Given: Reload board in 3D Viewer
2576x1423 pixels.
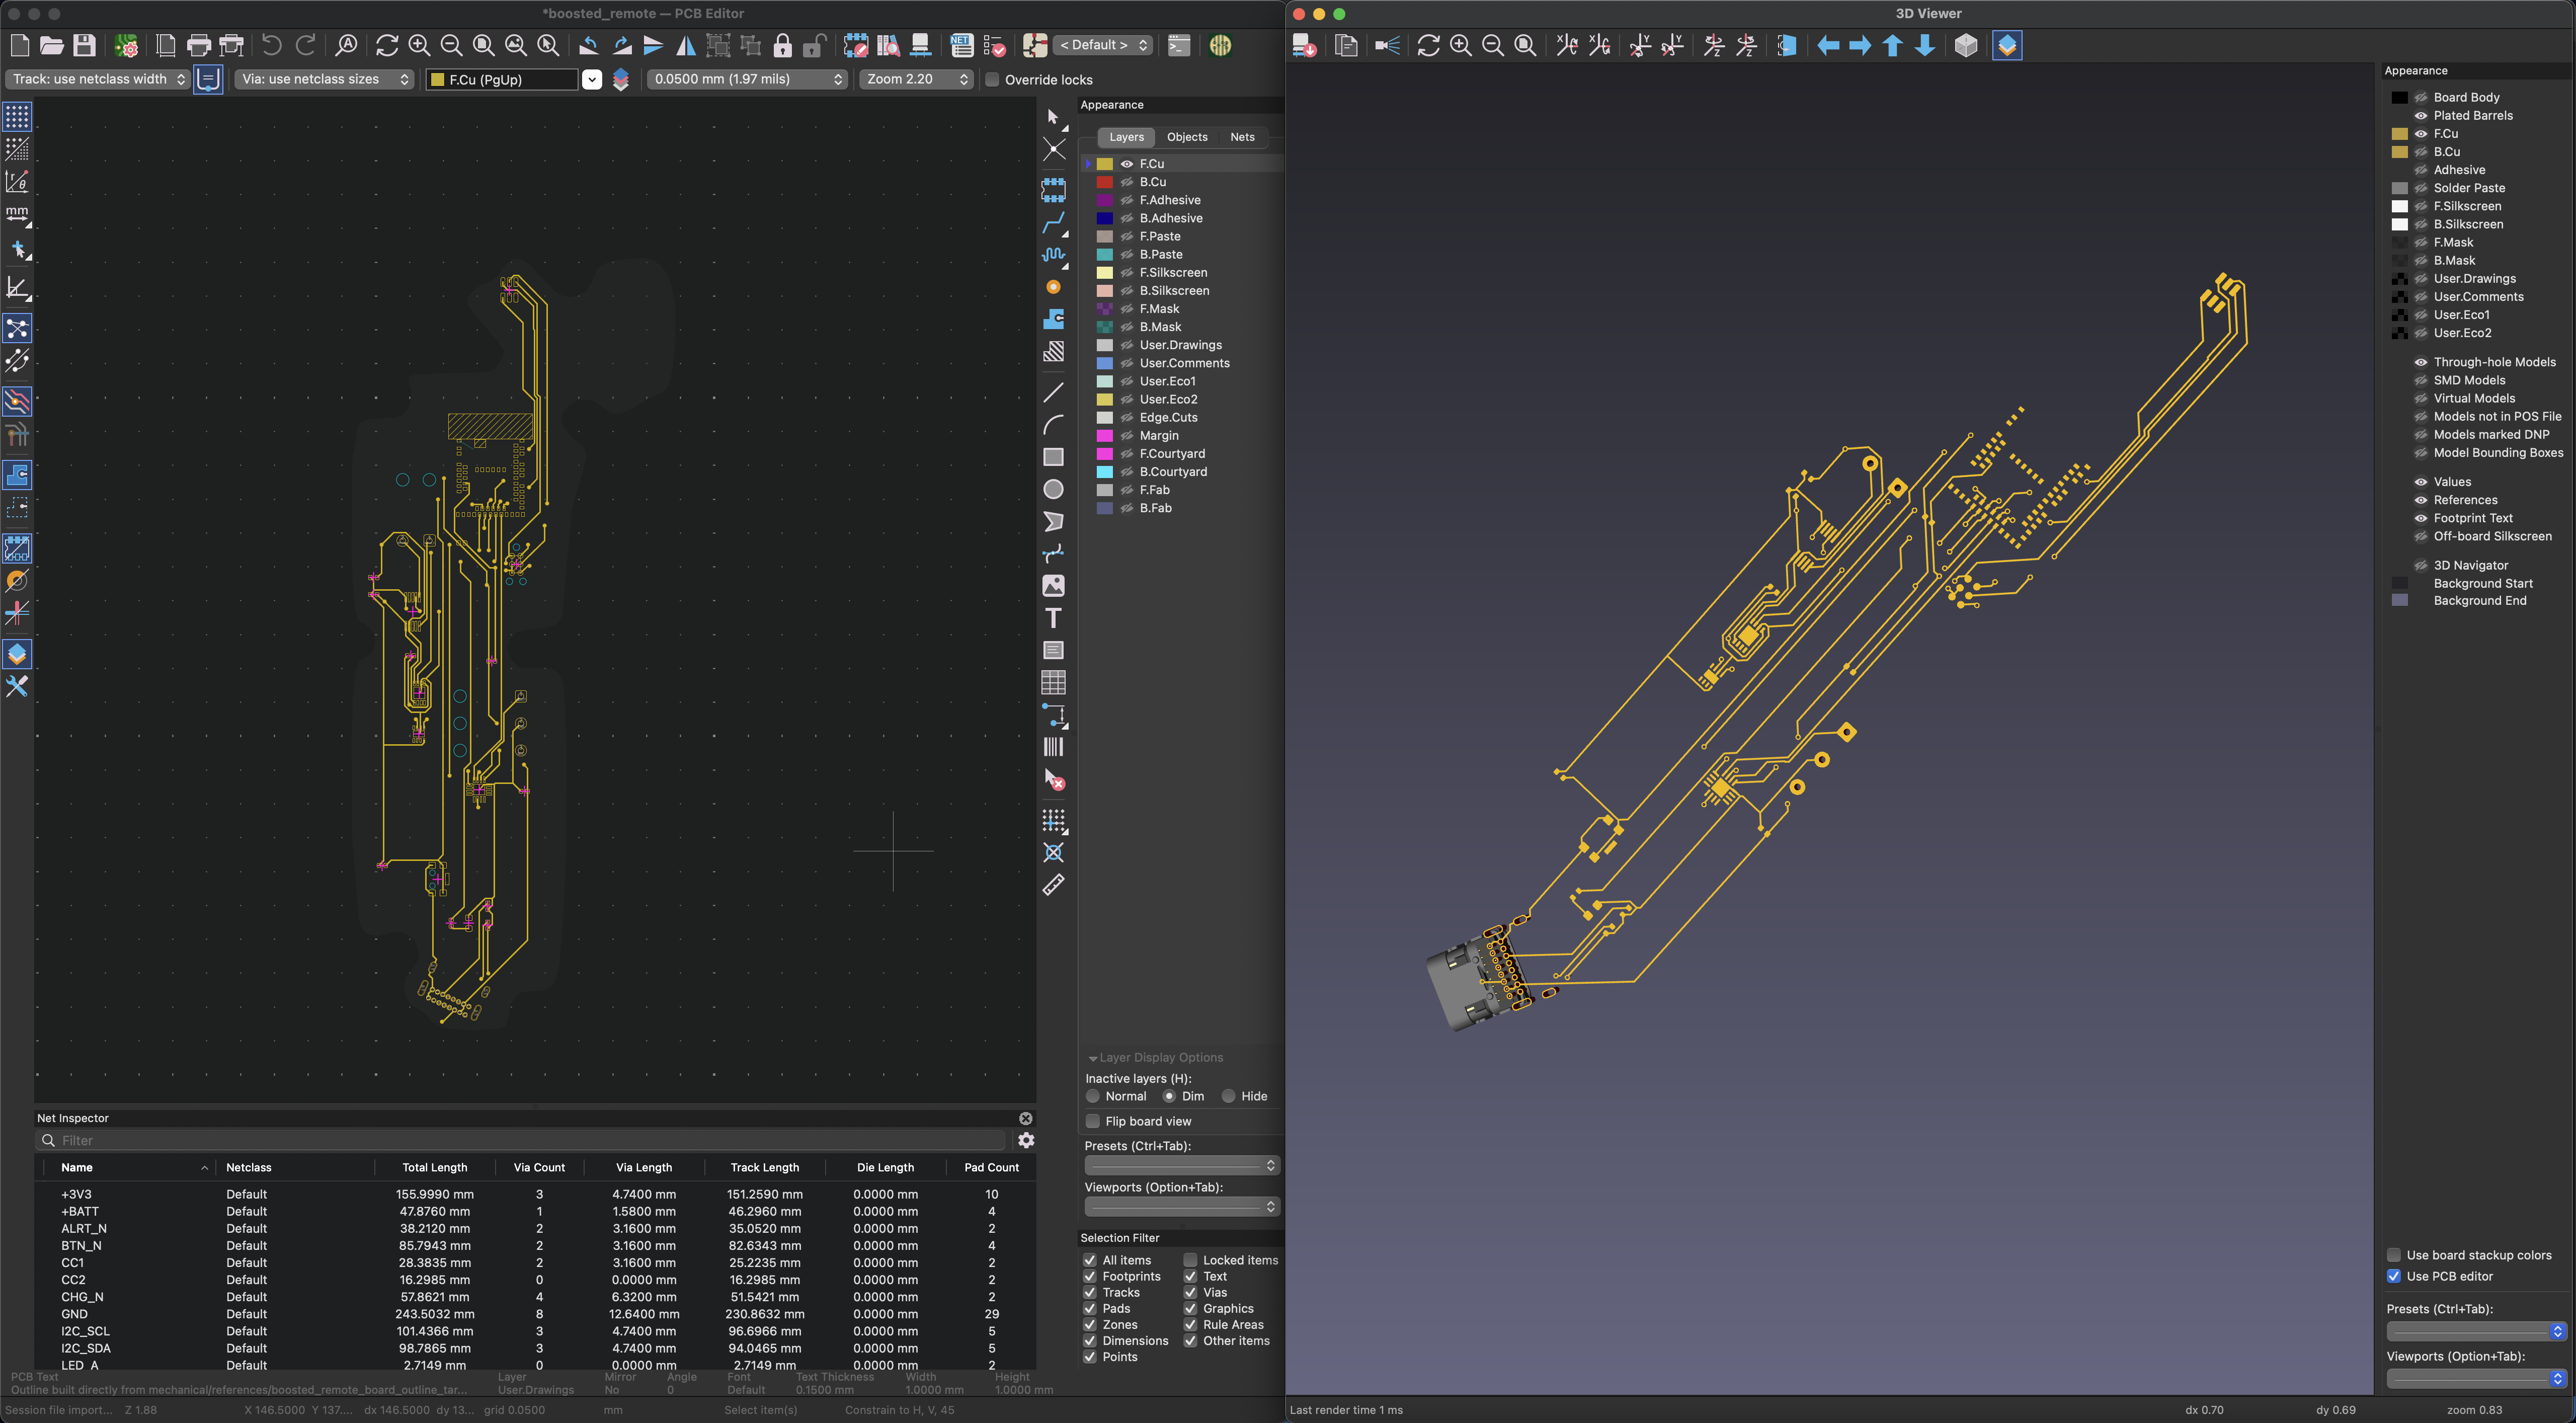Looking at the screenshot, I should pos(1428,45).
